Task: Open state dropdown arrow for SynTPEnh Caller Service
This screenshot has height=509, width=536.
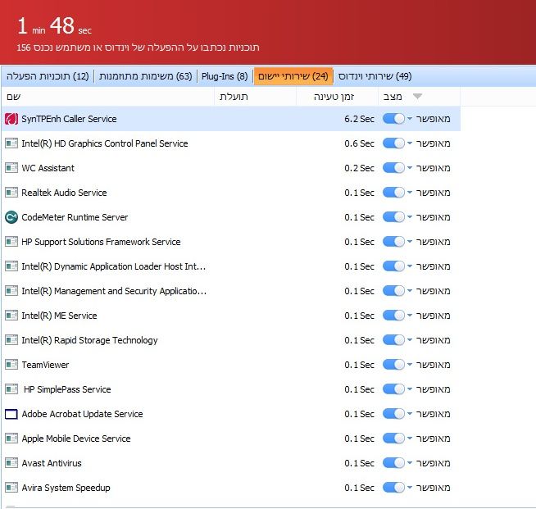Action: click(410, 119)
